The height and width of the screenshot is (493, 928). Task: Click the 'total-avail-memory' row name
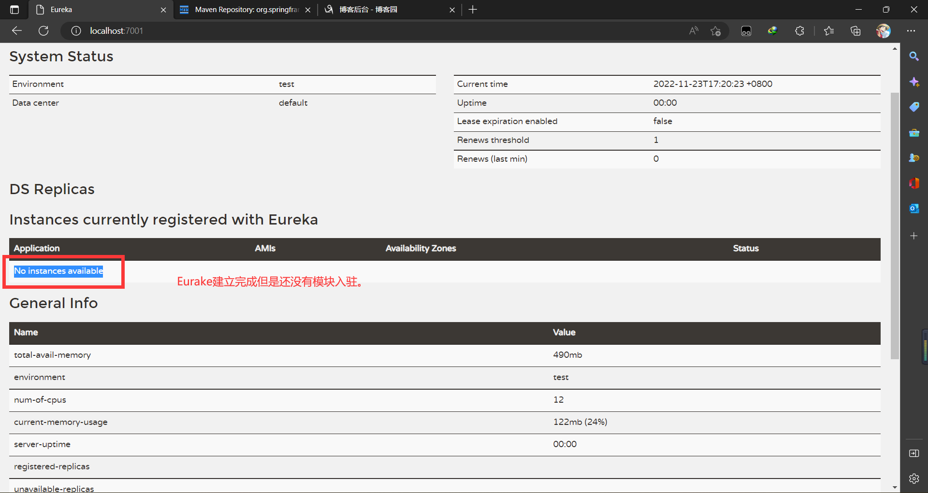click(52, 355)
